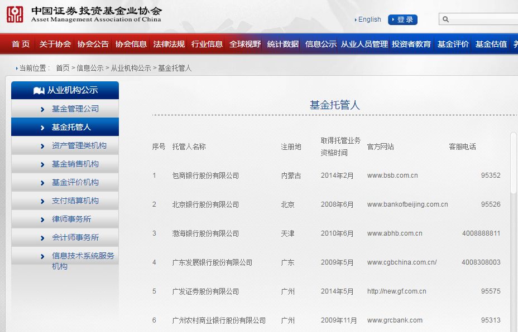Viewport: 518px width, 332px height.
Task: Click the table's vertical scrollbar thumb
Action: 513,163
